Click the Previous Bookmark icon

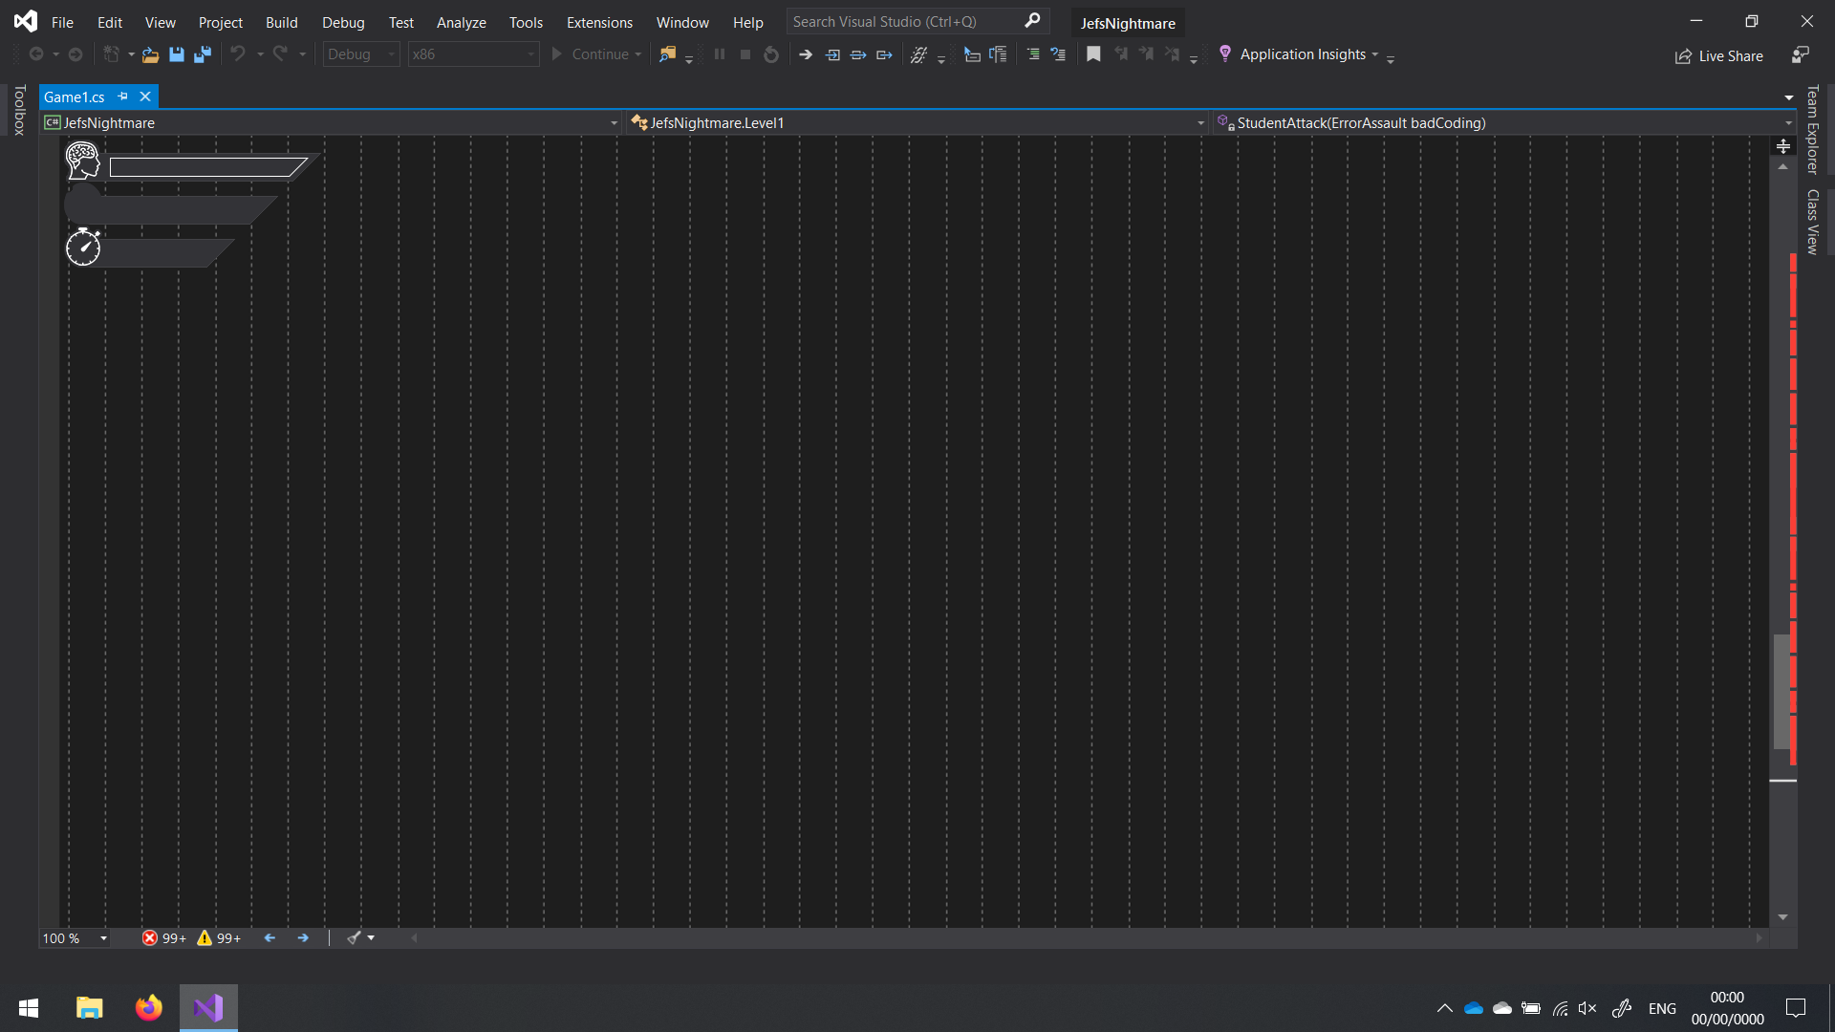click(x=1121, y=54)
